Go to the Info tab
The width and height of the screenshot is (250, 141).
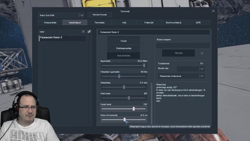click(124, 23)
